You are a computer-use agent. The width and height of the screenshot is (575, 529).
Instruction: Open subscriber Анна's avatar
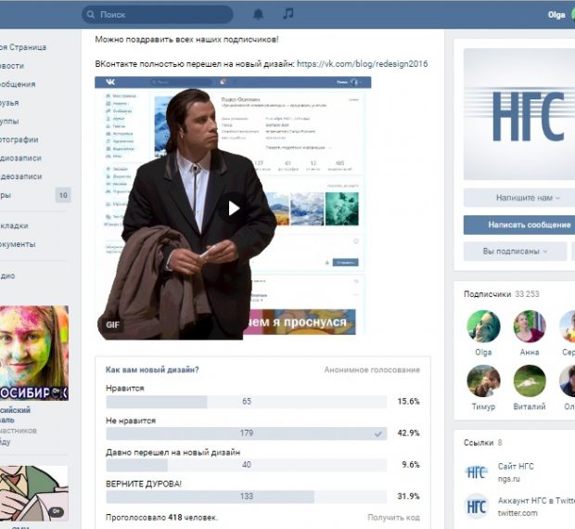(530, 327)
